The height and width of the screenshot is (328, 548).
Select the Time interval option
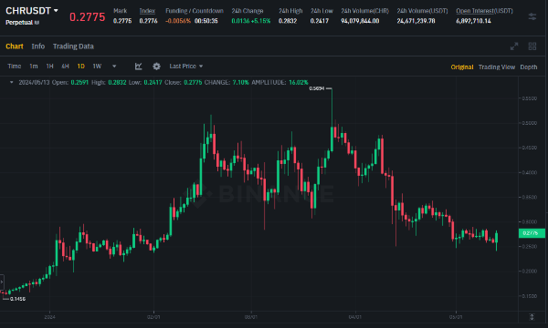point(15,67)
